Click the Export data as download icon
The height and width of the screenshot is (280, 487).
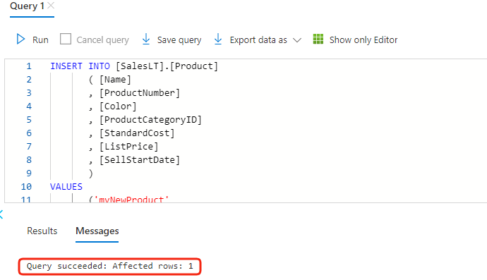click(x=218, y=39)
